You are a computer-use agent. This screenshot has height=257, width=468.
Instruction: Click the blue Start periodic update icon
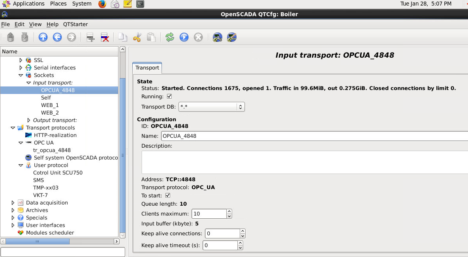[x=184, y=38]
